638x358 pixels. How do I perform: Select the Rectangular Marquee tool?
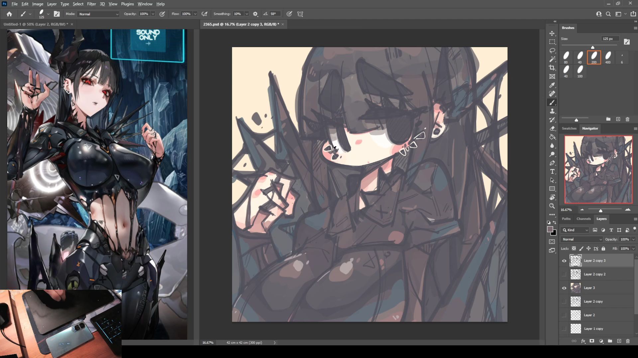click(552, 42)
